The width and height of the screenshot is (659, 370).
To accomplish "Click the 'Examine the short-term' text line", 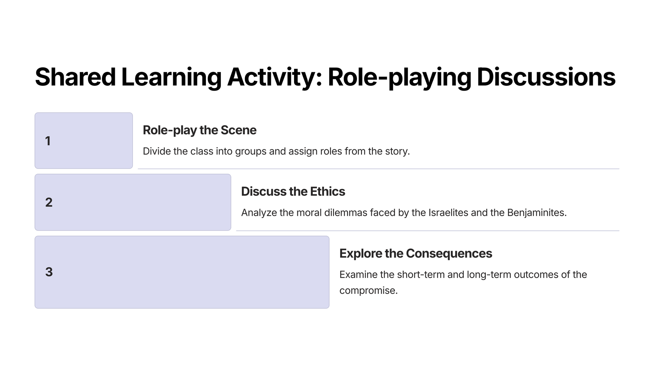I will (463, 275).
